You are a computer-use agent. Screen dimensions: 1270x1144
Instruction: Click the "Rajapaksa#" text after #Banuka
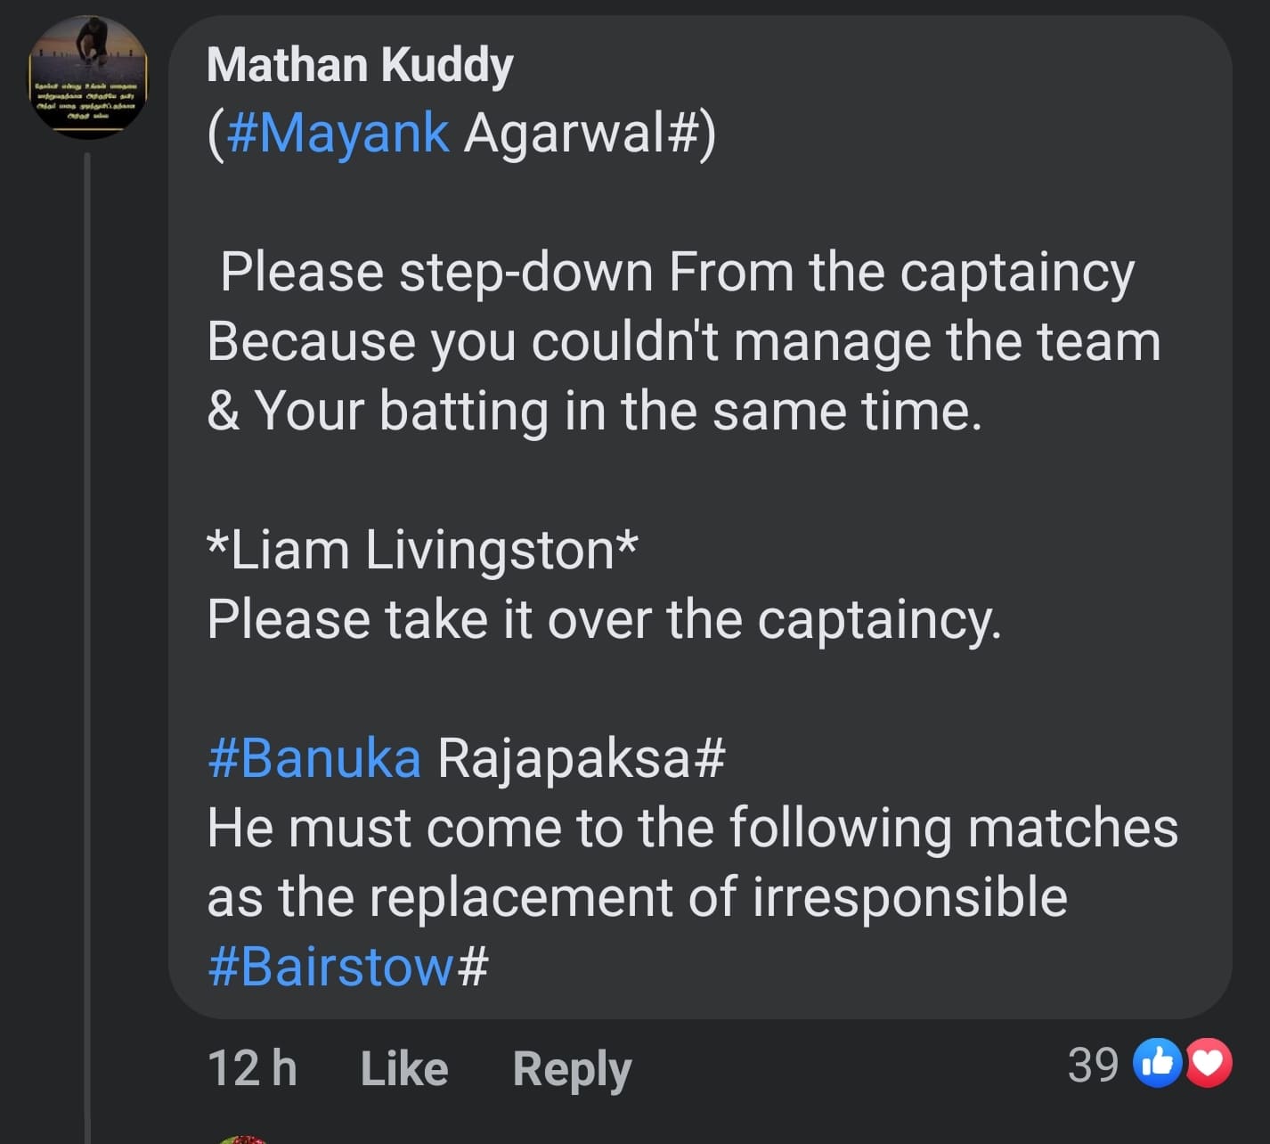coord(582,758)
